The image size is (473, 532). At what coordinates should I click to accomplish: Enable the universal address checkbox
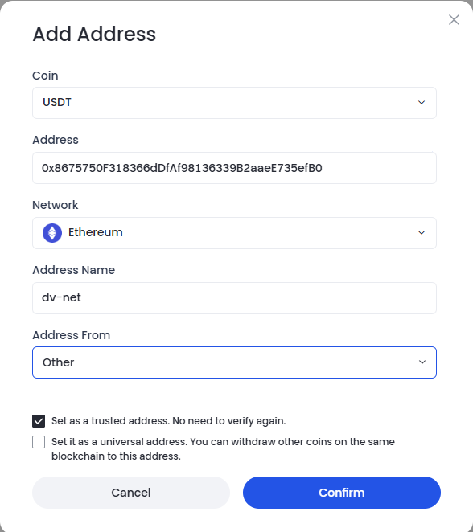(x=39, y=442)
